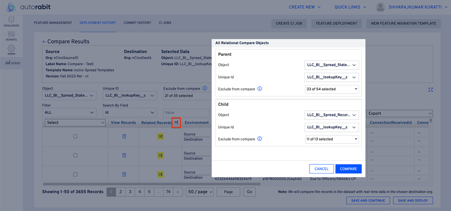The width and height of the screenshot is (451, 211).
Task: Click the nCino sidebar icon
Action: click(x=12, y=63)
